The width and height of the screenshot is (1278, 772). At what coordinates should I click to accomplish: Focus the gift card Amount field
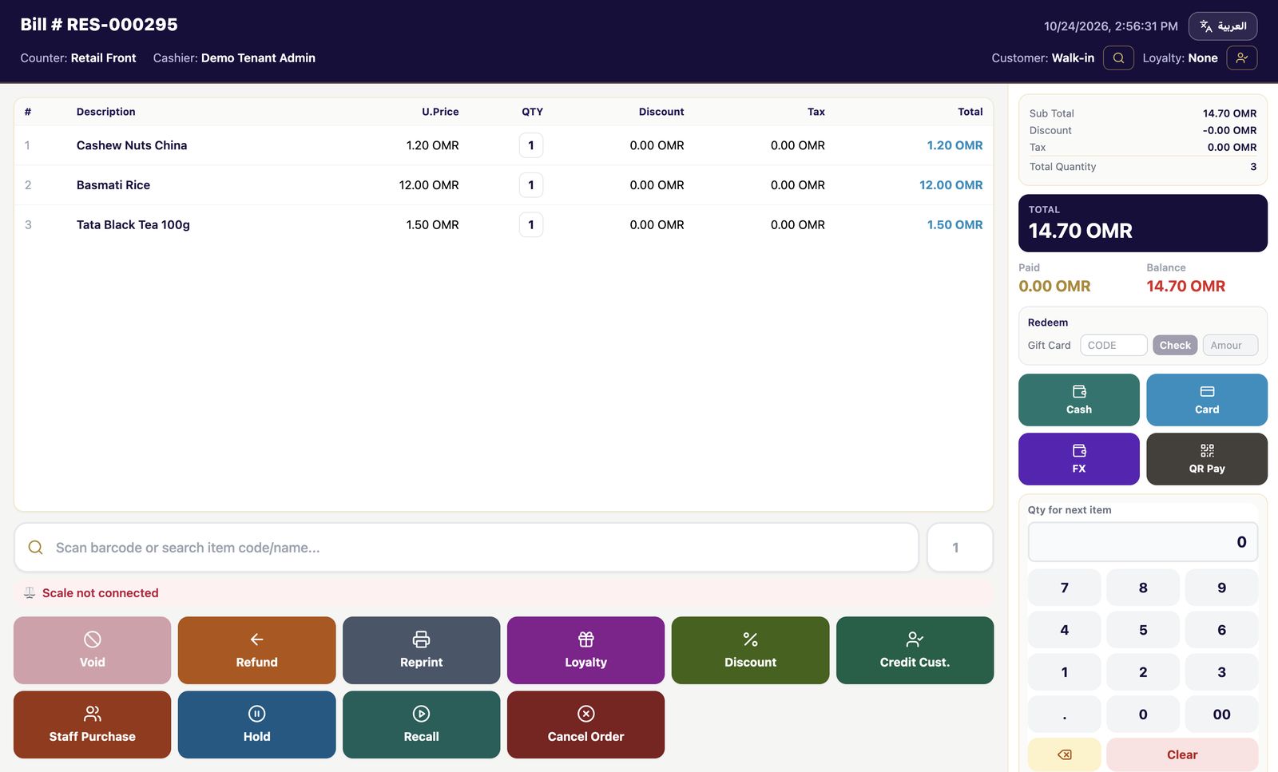[1230, 345]
